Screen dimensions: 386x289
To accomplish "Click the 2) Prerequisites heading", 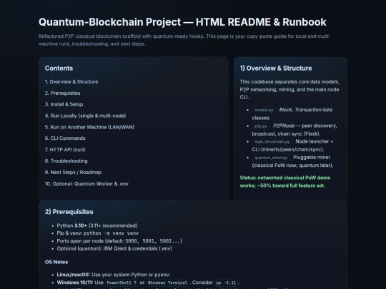I will point(69,212).
